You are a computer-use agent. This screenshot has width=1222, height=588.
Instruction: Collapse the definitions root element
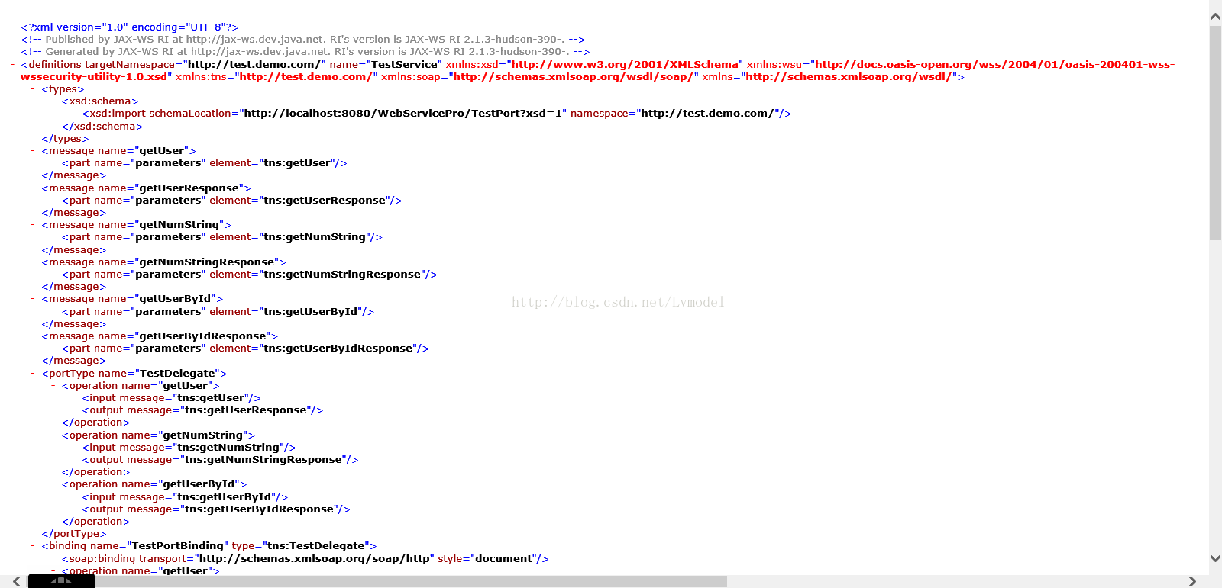point(13,65)
